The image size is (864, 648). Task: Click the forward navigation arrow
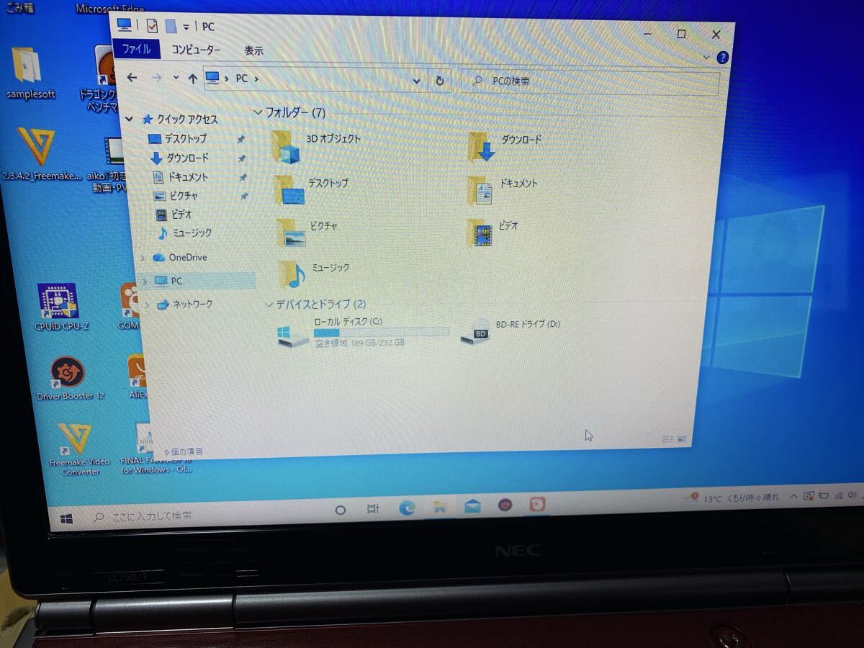pos(157,78)
